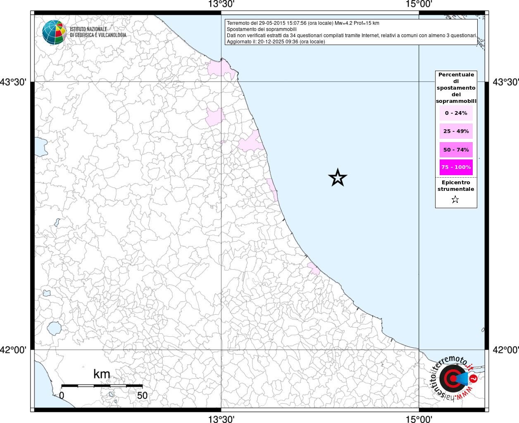
Task: Click the scale bar '0' value
Action: tap(62, 395)
